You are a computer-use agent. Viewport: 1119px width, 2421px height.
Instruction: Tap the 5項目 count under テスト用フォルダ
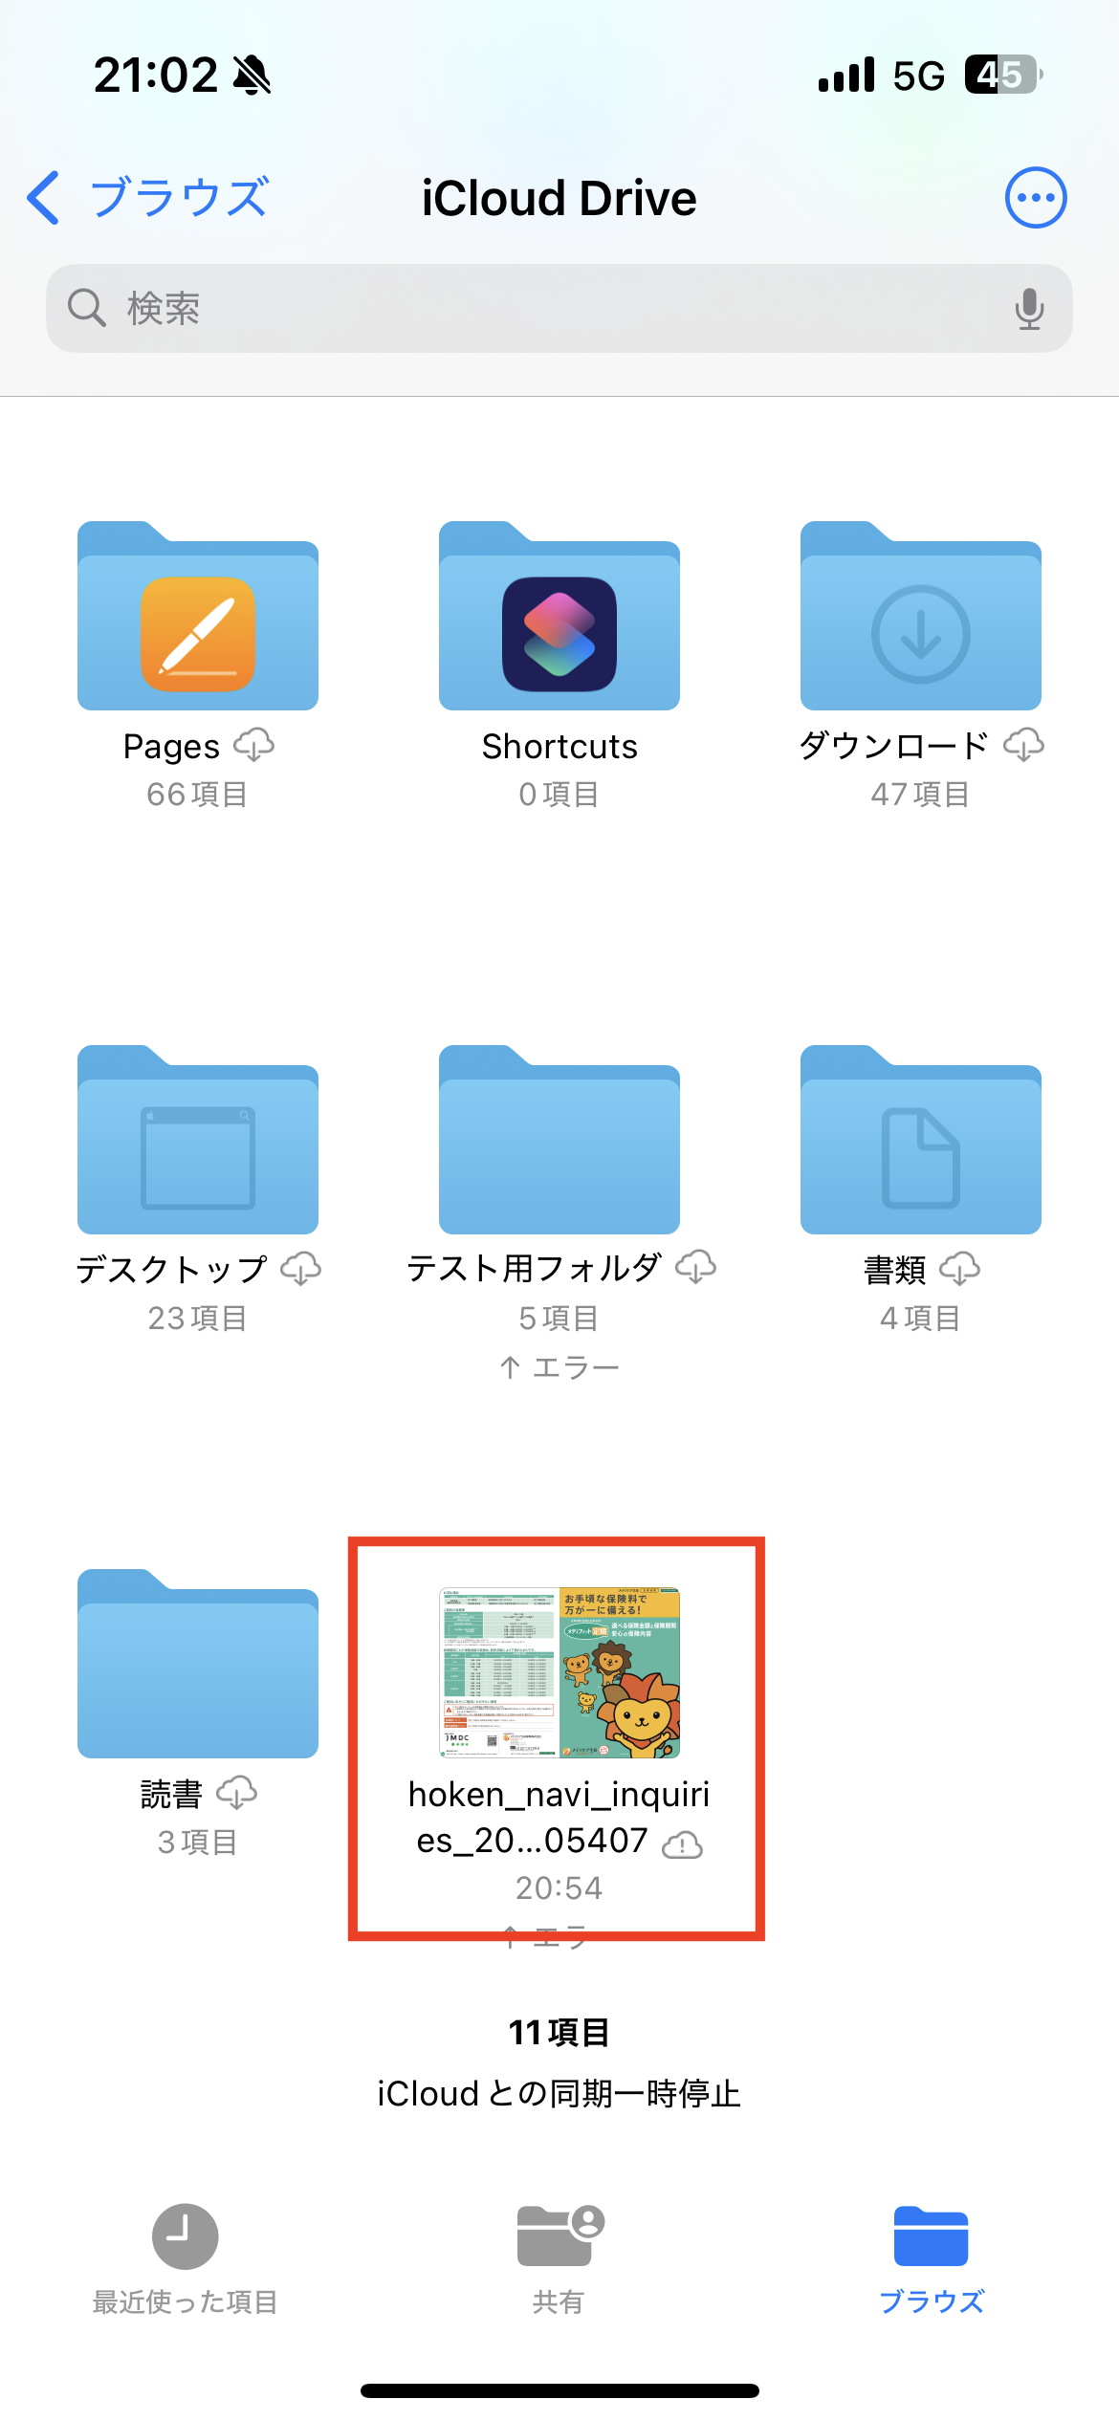click(x=559, y=1318)
